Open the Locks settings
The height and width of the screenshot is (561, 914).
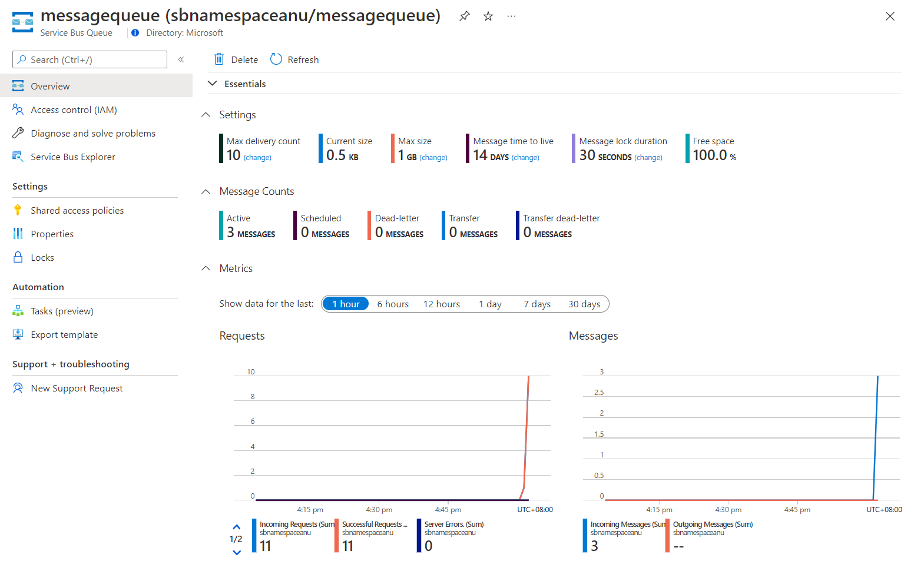pyautogui.click(x=42, y=257)
